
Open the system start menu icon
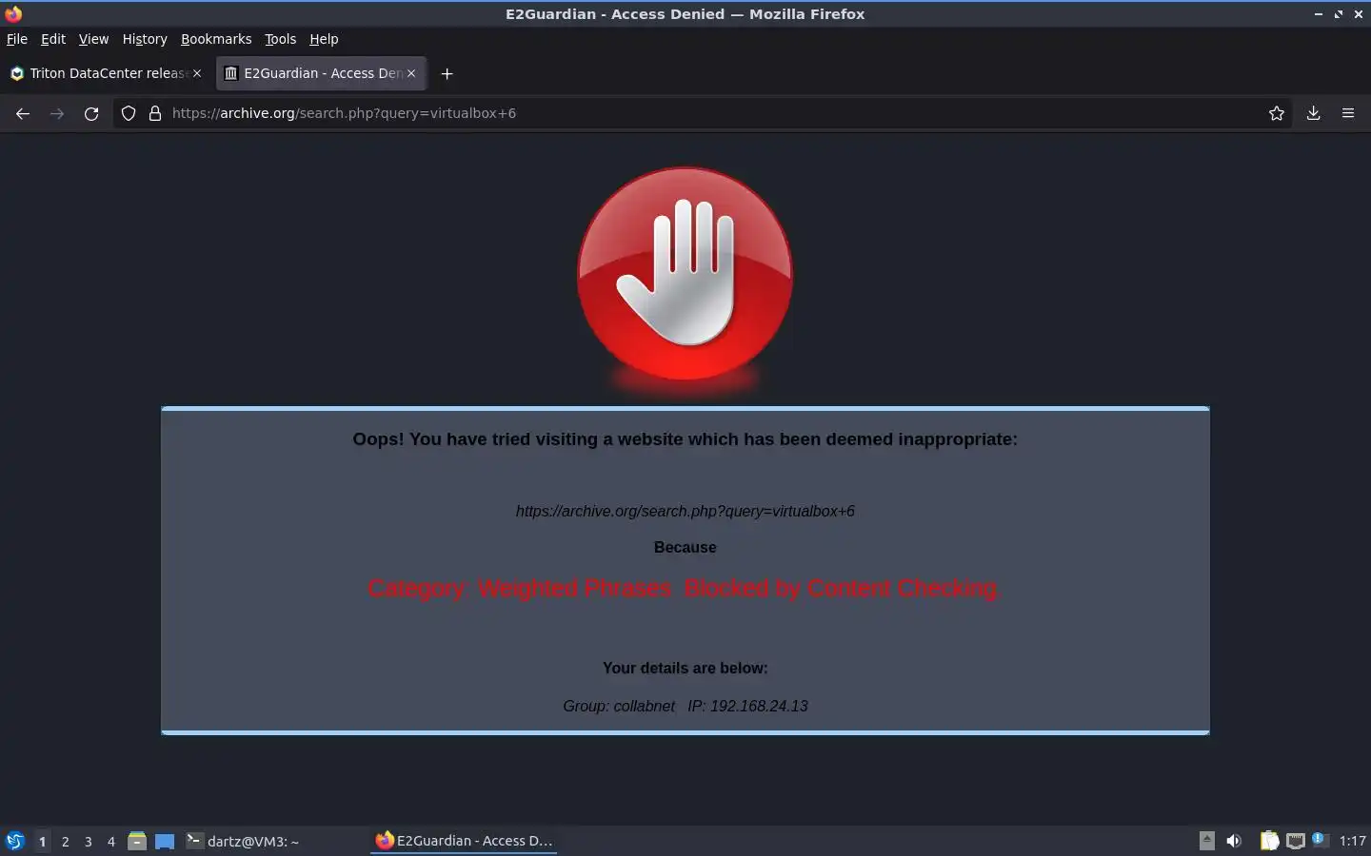15,841
